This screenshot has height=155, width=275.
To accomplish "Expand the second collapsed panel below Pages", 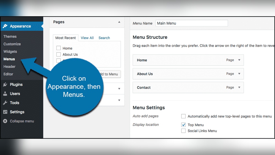I will pyautogui.click(x=119, y=100).
